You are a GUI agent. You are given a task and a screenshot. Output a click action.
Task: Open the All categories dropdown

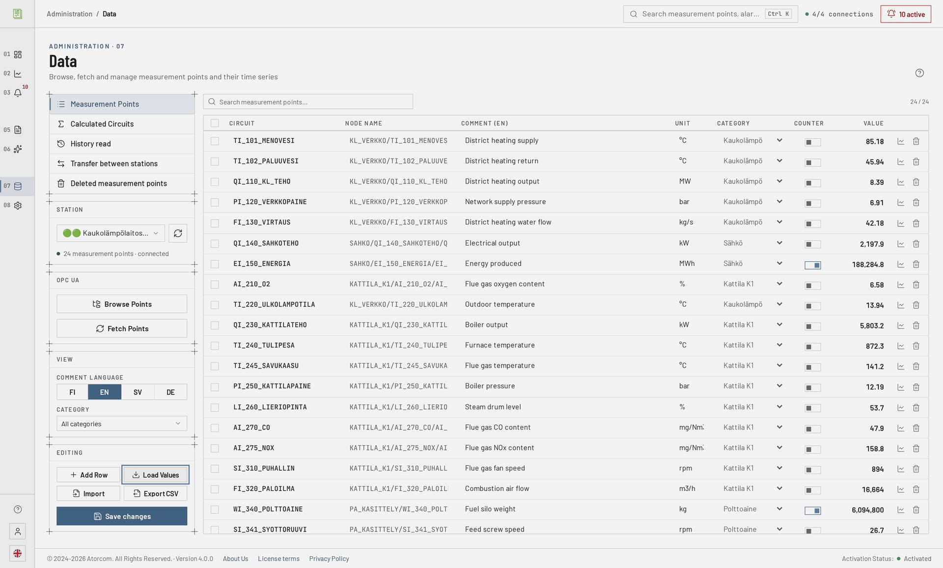(122, 424)
